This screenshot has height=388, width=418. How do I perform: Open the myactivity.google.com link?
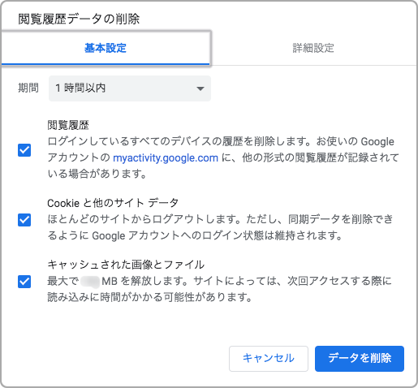pyautogui.click(x=166, y=157)
